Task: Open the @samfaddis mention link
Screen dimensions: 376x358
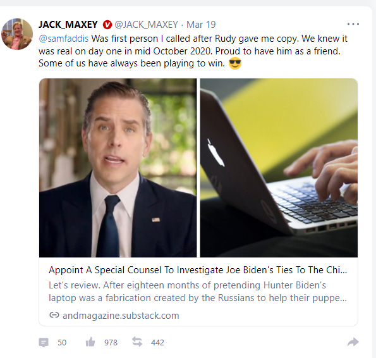Action: tap(64, 39)
